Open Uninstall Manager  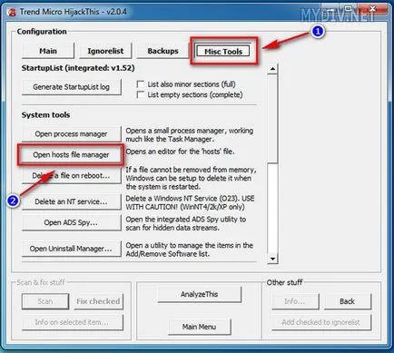(72, 249)
